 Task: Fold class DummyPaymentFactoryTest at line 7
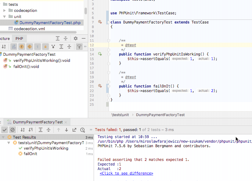click(x=109, y=22)
